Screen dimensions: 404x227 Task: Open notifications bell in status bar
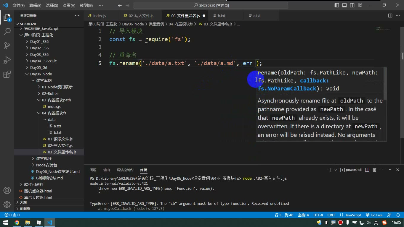click(x=397, y=215)
